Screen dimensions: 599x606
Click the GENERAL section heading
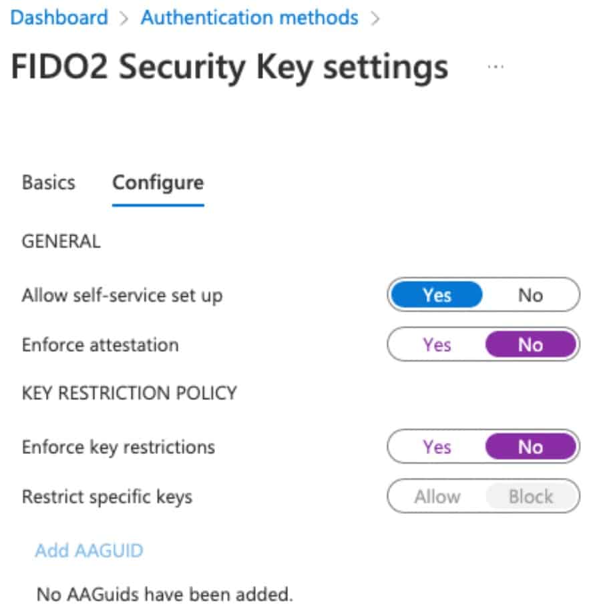click(x=61, y=241)
